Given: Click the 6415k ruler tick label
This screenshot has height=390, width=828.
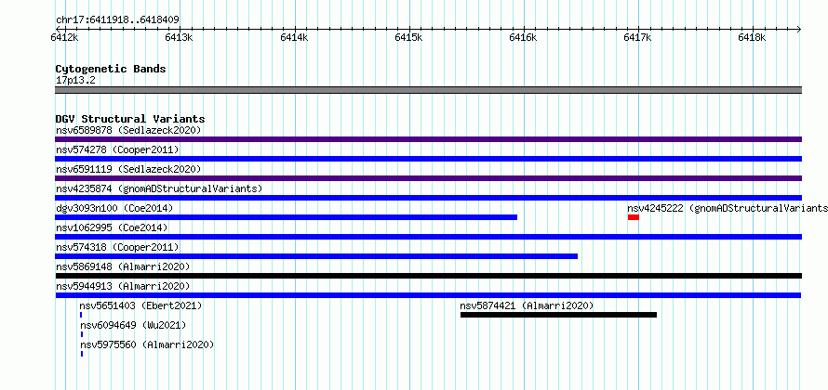Looking at the screenshot, I should (408, 37).
